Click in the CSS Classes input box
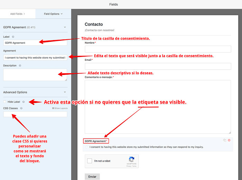Image resolution: width=242 pixels, height=180 pixels. pyautogui.click(x=35, y=114)
